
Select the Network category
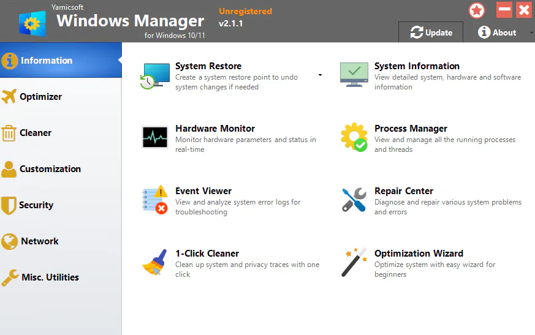[61, 241]
